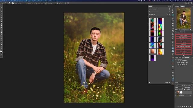Hide the Background layer
This screenshot has width=193, height=108.
click(176, 95)
